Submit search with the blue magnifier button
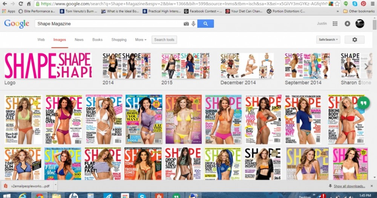 tap(205, 24)
